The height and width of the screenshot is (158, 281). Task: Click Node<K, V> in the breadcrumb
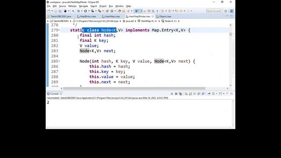(171, 21)
